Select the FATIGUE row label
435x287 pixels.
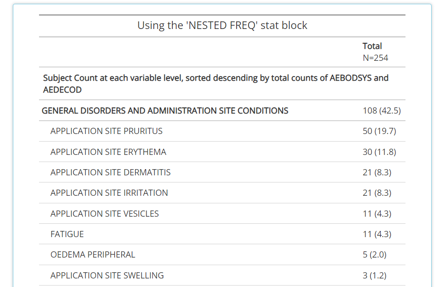point(67,234)
